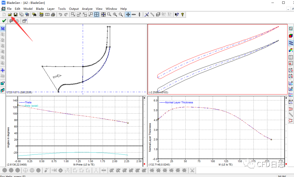Print the blade design
The width and height of the screenshot is (294, 177).
point(53,14)
